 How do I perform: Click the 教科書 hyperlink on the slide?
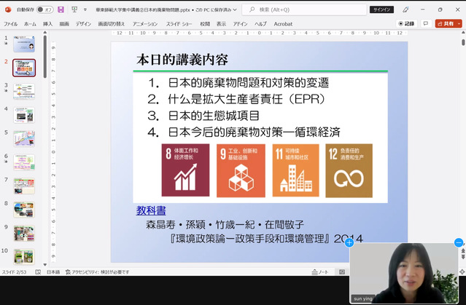[151, 210]
